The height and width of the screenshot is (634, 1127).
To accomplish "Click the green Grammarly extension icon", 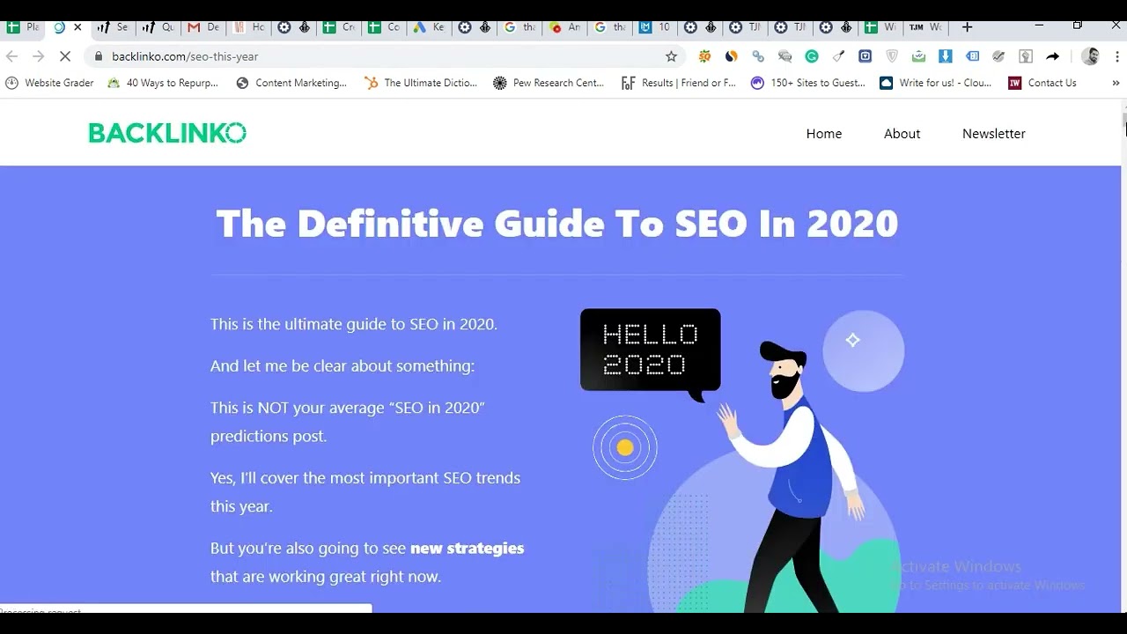I will (x=812, y=56).
